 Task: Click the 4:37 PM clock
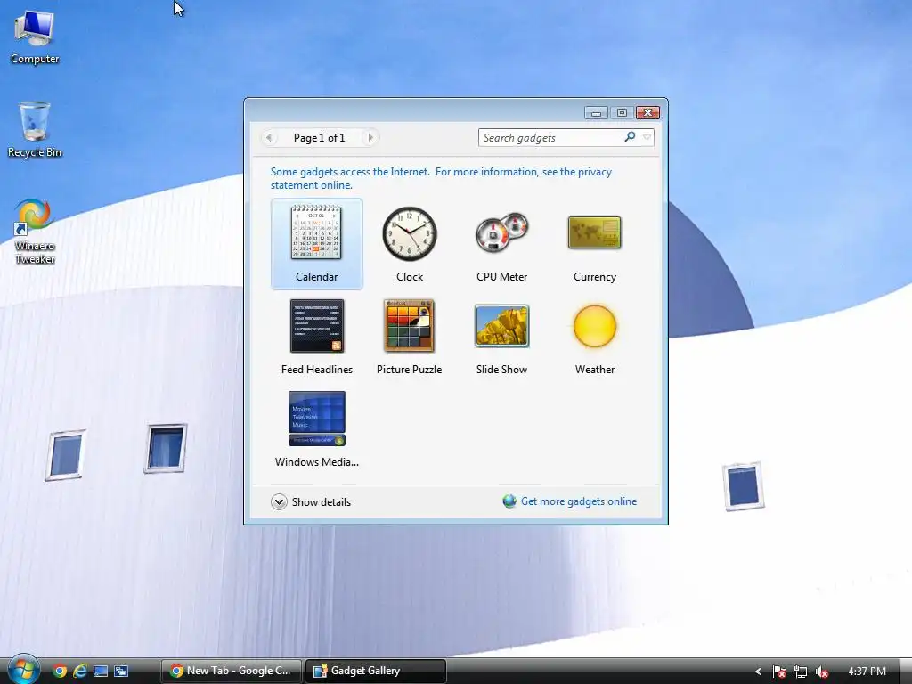pyautogui.click(x=867, y=672)
